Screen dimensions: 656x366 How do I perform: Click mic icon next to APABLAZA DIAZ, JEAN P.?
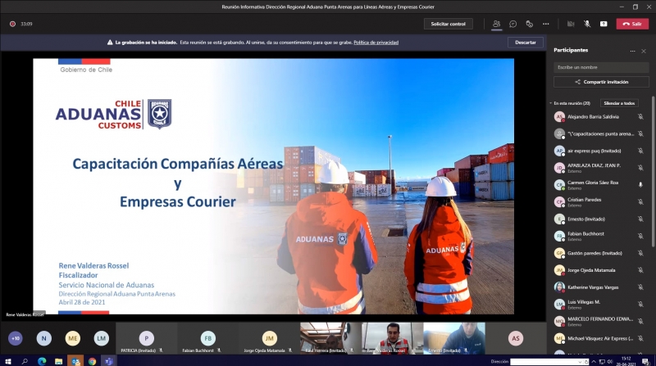point(640,168)
